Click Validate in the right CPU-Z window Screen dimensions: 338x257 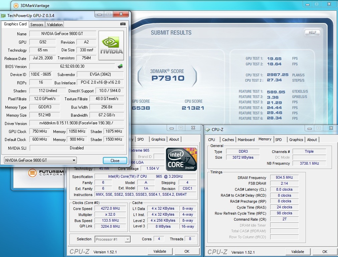tap(298, 251)
